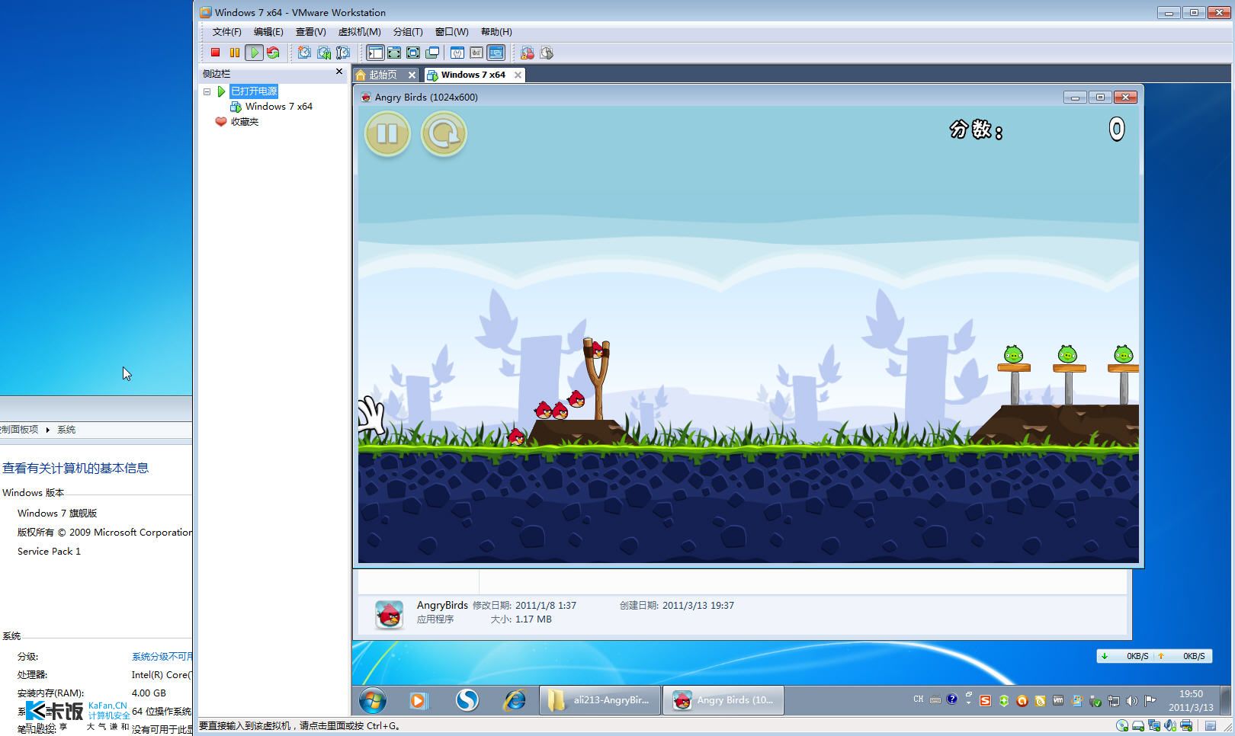1235x736 pixels.
Task: Open the 文件(F) menu
Action: [x=226, y=32]
